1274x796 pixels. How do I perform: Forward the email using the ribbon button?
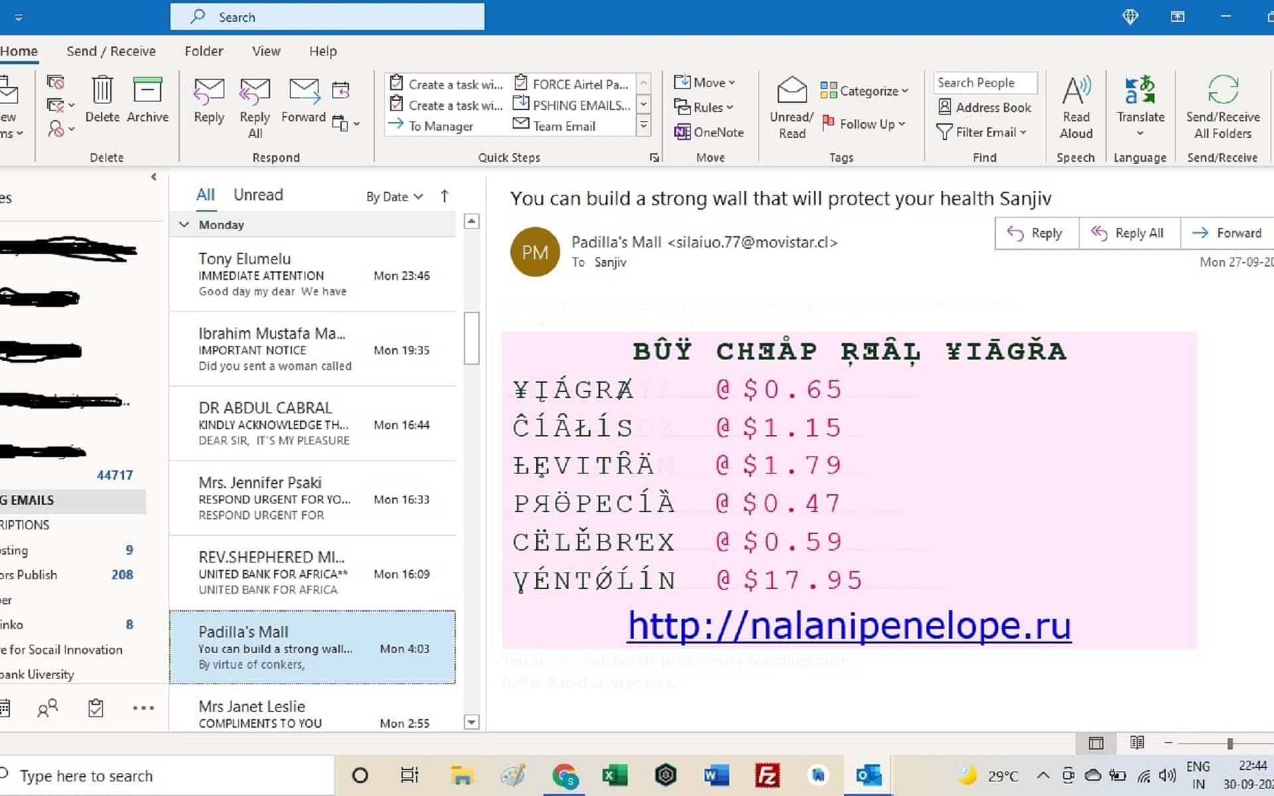304,99
